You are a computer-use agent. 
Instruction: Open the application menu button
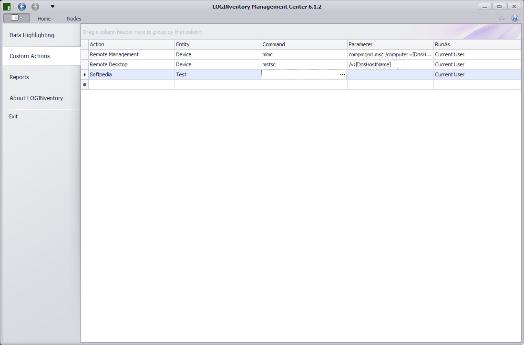(x=16, y=18)
